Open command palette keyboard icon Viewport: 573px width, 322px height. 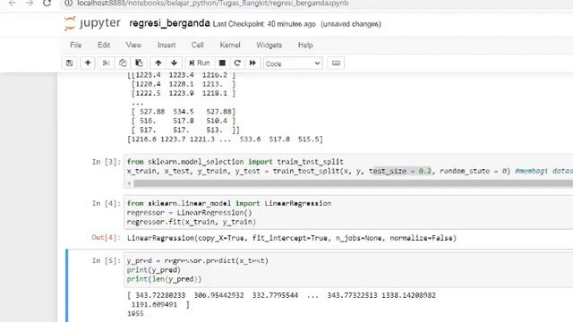point(336,64)
